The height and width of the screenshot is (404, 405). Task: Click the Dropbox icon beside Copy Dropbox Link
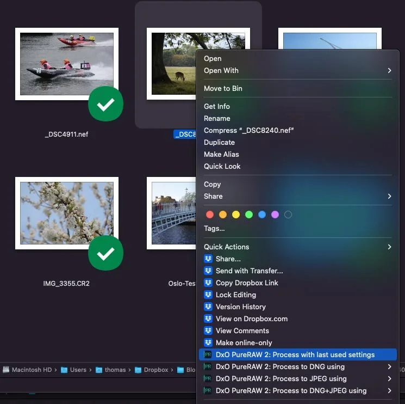(208, 283)
